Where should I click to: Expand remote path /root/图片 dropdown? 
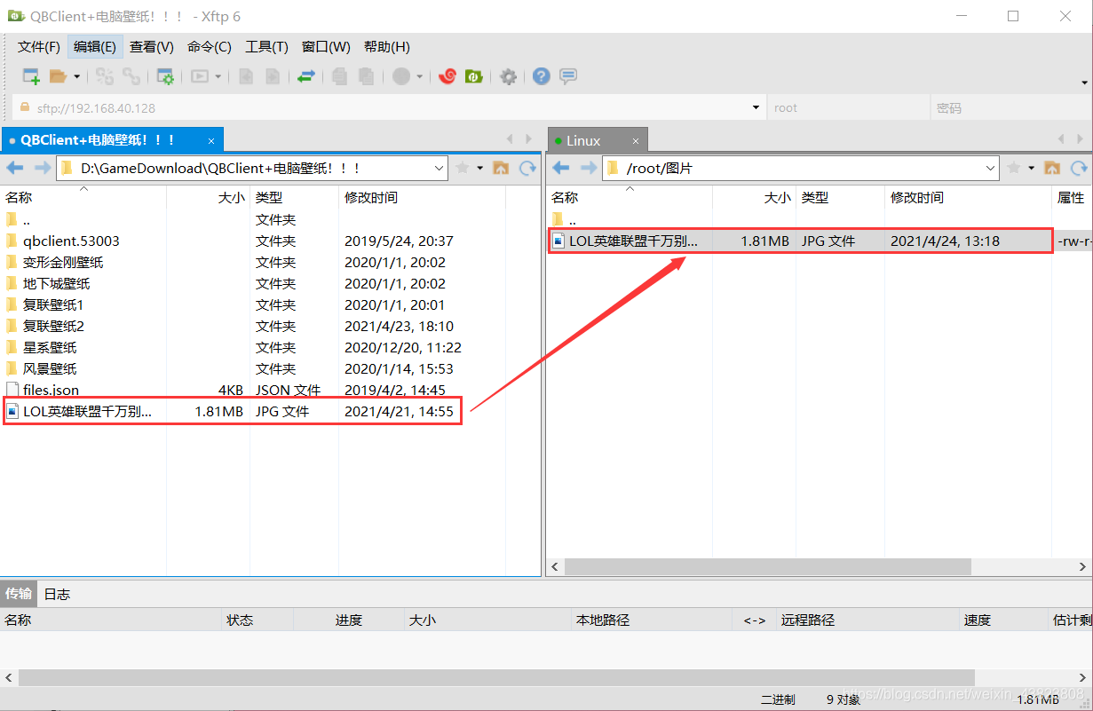point(991,168)
